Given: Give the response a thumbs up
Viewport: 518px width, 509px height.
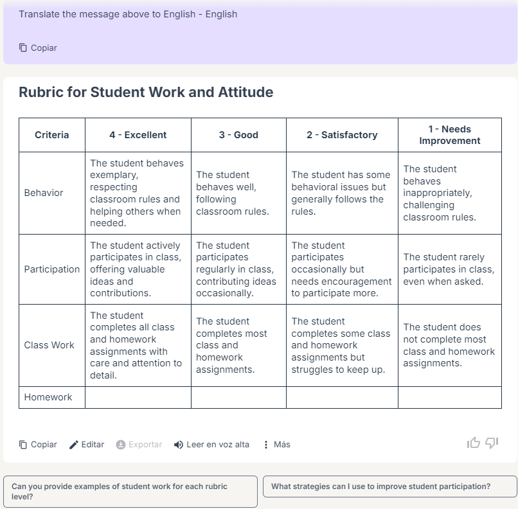Looking at the screenshot, I should pos(474,443).
